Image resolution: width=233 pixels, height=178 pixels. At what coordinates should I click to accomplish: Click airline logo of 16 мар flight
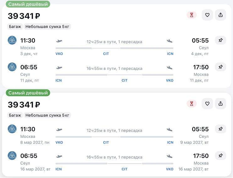[x=12, y=155]
